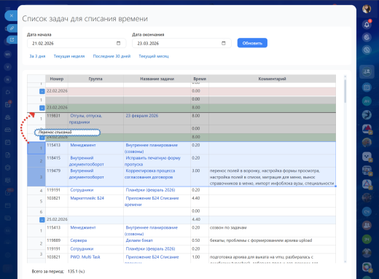Open the 'MS' item in left sidebar
The image size is (379, 279).
click(8, 54)
